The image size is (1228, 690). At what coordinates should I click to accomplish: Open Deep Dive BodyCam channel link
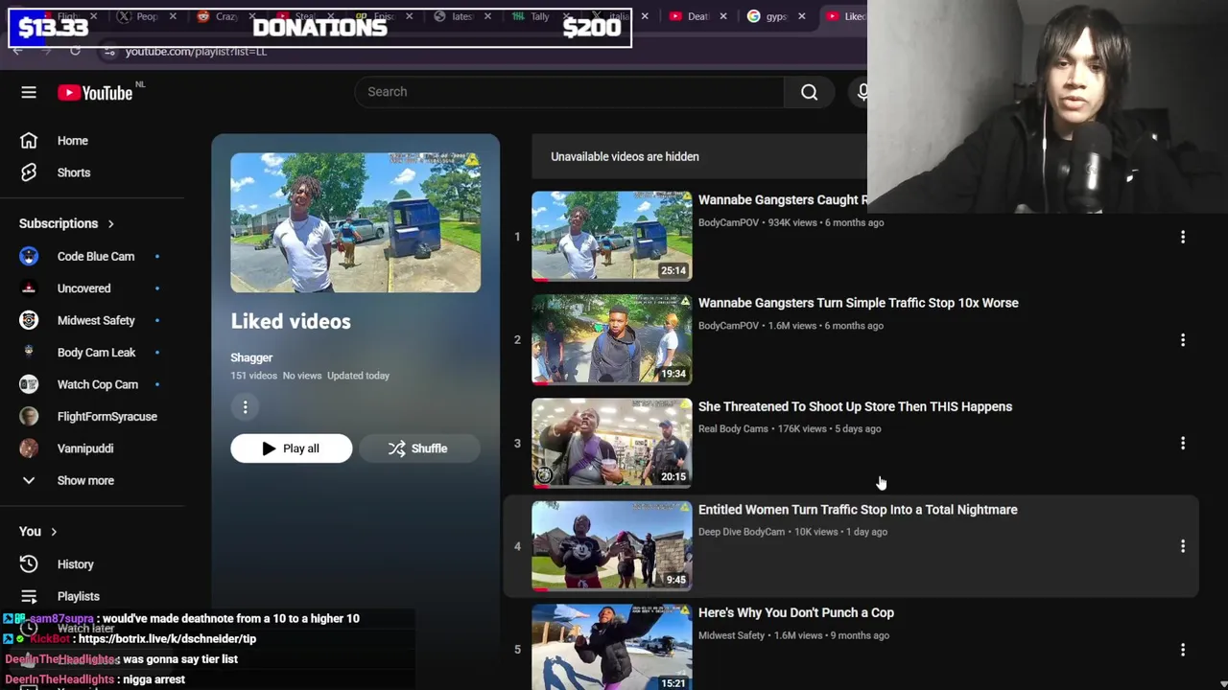tap(742, 532)
